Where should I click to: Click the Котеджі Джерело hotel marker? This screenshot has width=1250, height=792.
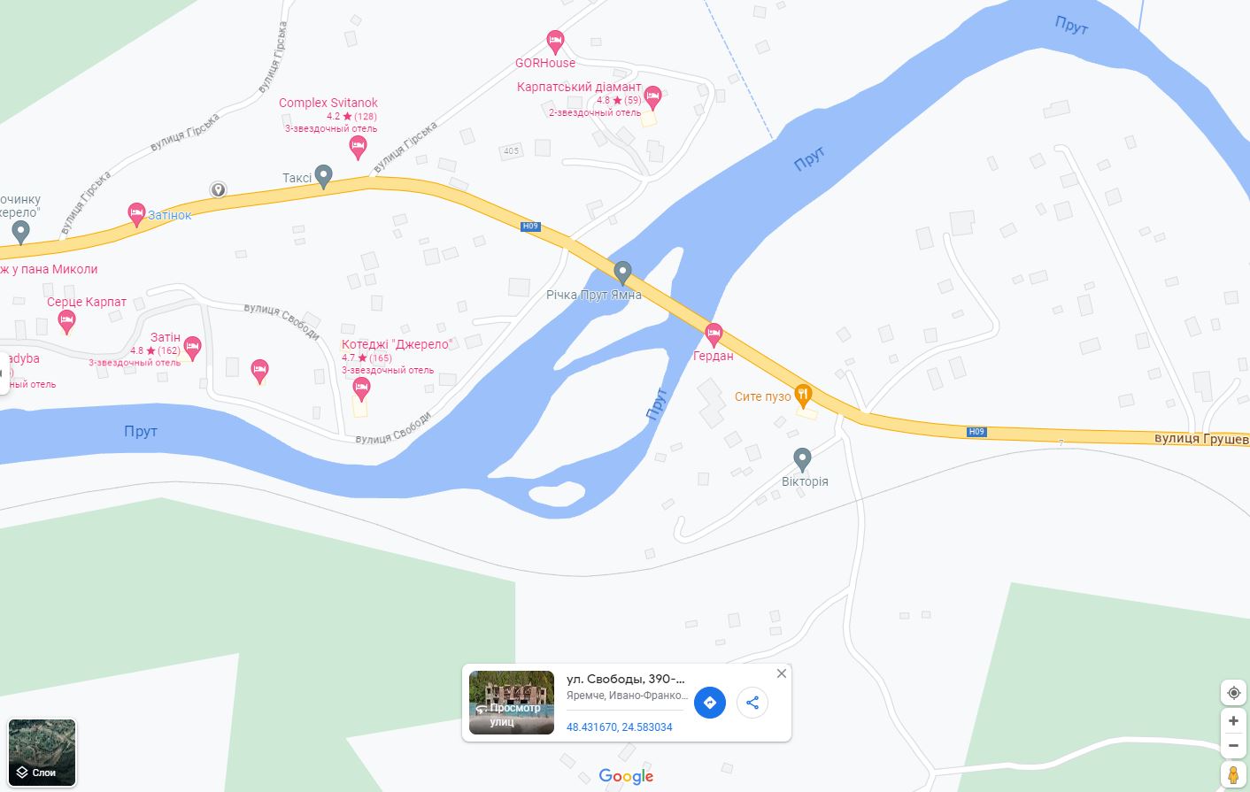pos(361,388)
